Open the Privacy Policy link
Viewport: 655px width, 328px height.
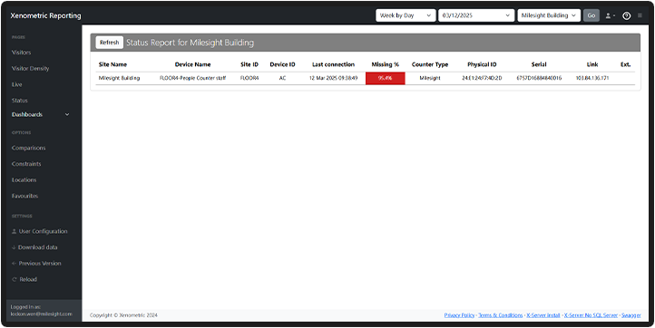coord(459,315)
